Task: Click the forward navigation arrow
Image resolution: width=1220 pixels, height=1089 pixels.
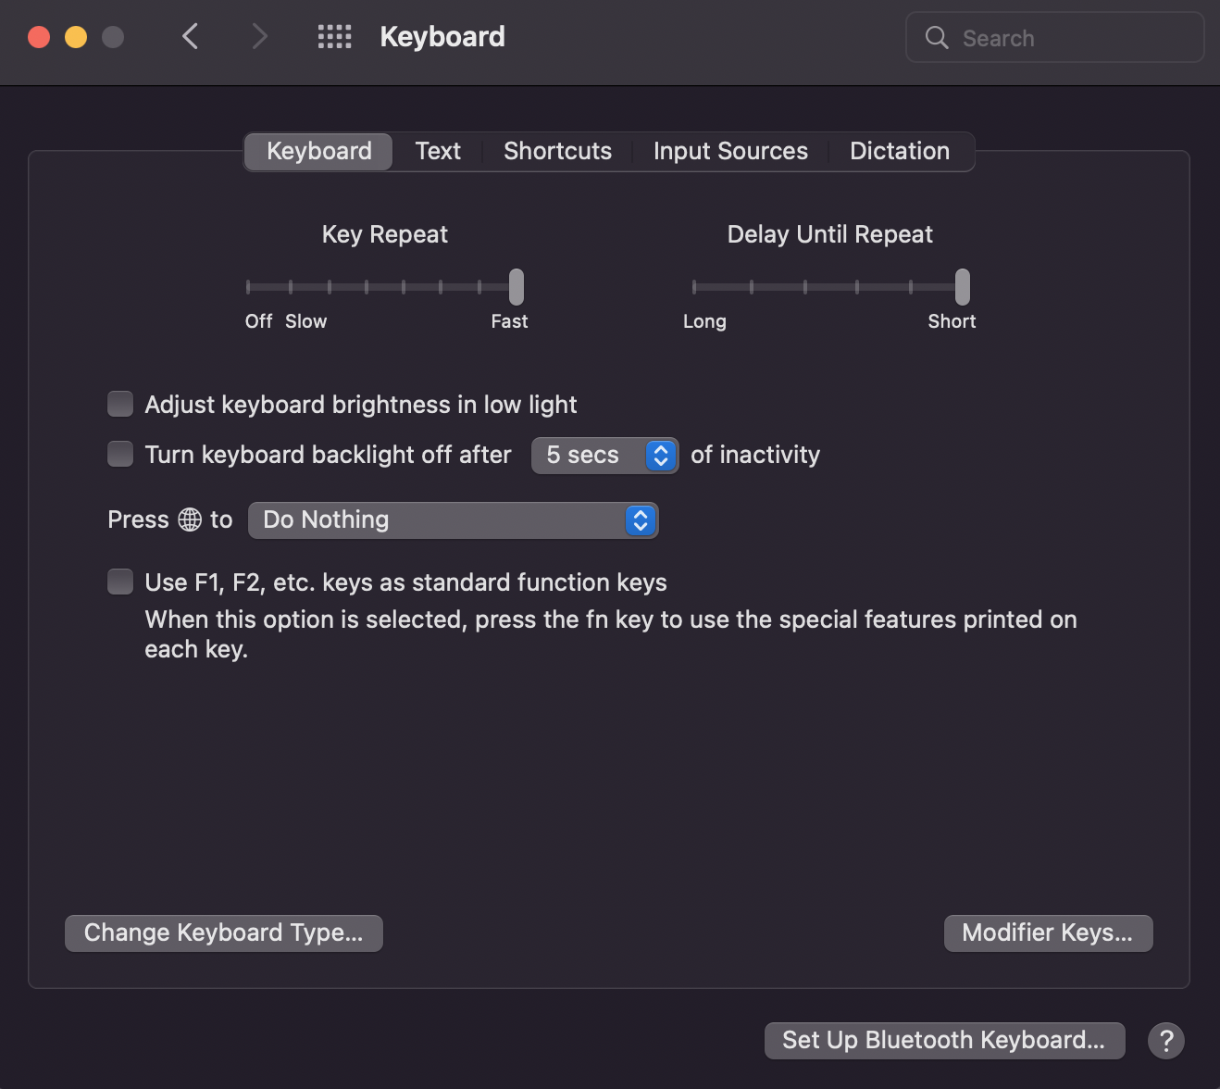Action: [260, 37]
